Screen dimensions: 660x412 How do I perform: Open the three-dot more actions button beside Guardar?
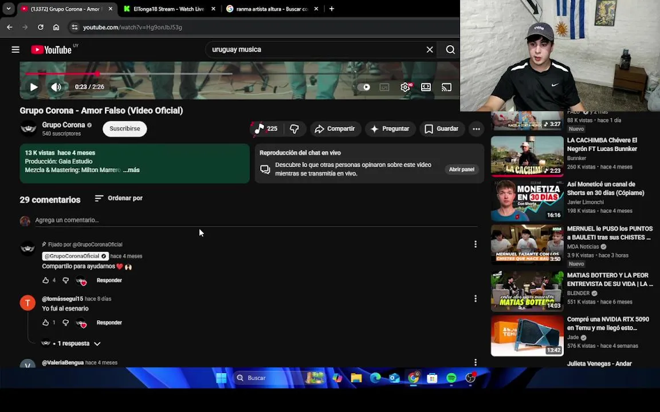(x=477, y=129)
